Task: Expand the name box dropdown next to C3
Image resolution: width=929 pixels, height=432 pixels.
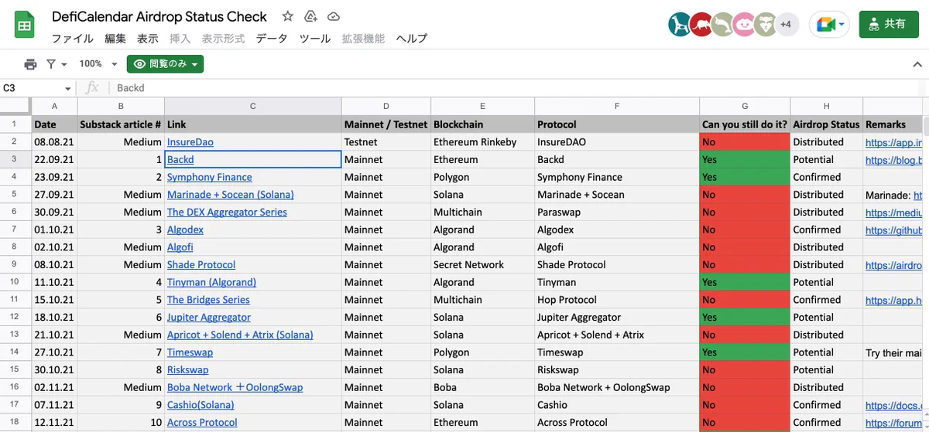Action: [68, 89]
